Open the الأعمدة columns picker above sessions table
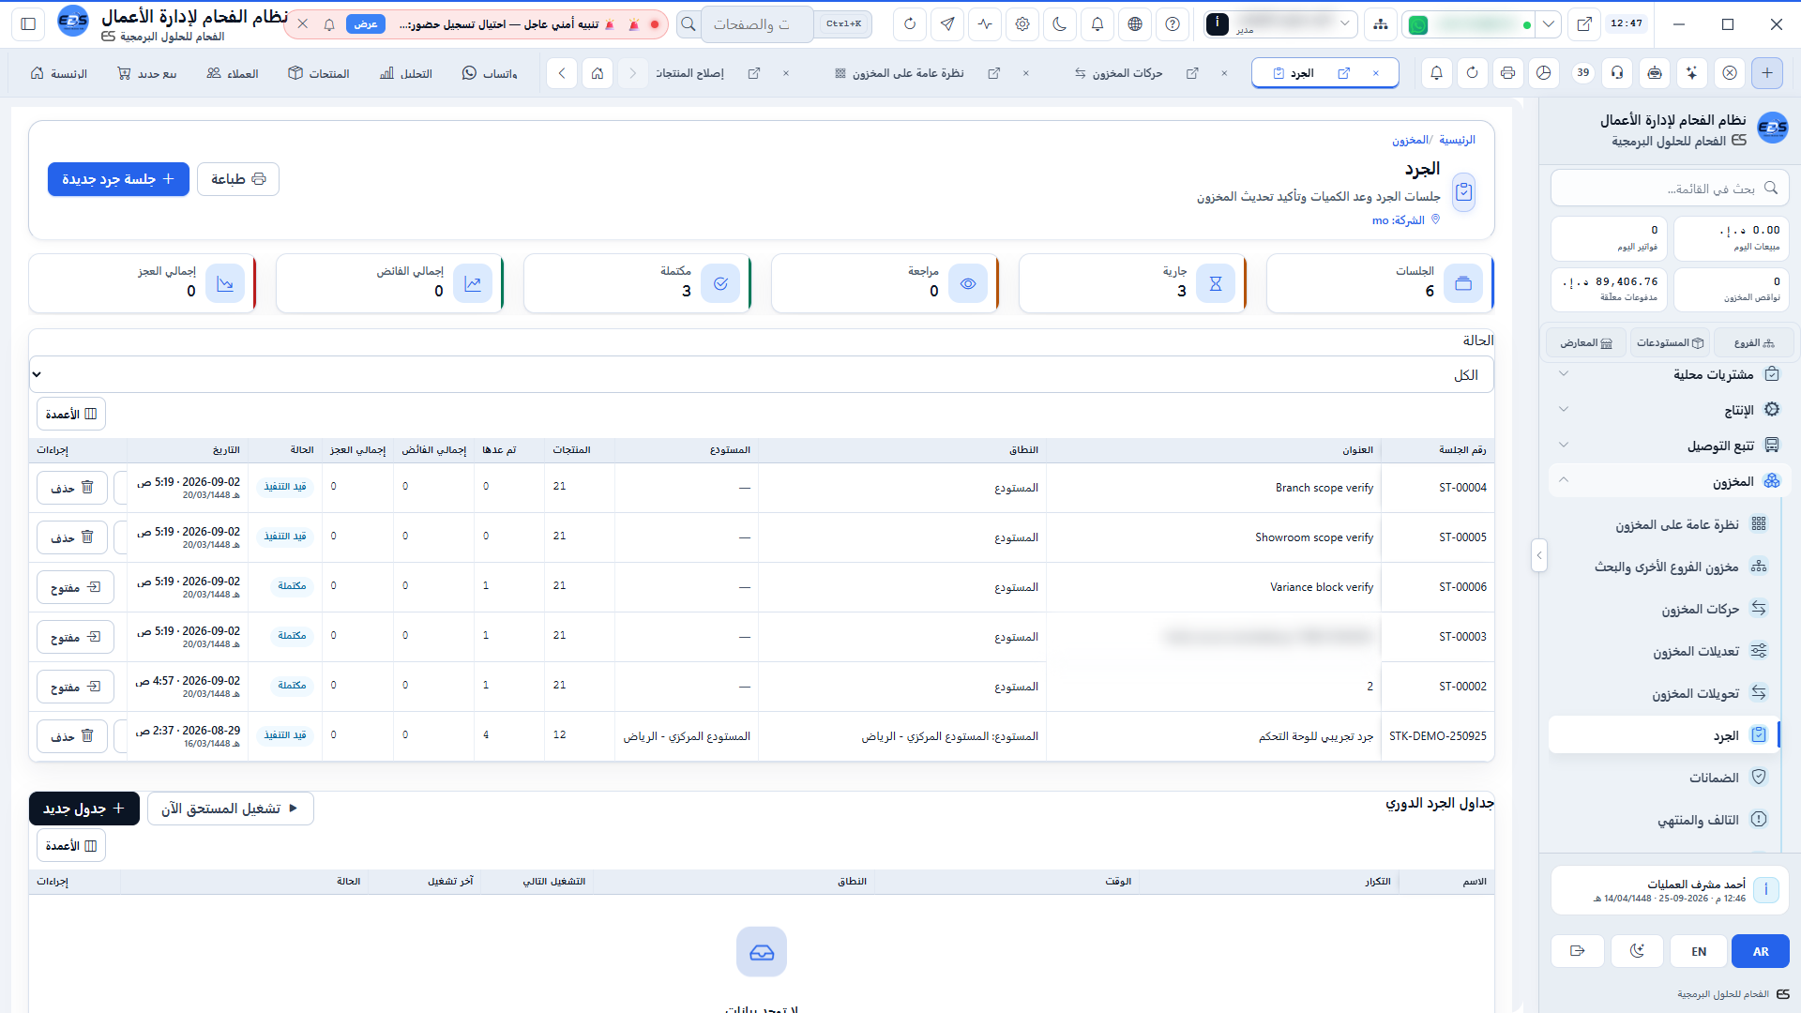The image size is (1801, 1013). point(71,414)
